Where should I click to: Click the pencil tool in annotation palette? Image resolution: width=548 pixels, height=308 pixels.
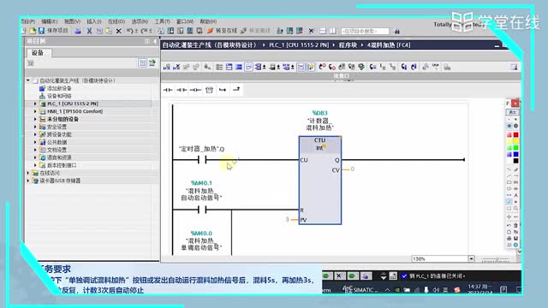pos(515,169)
